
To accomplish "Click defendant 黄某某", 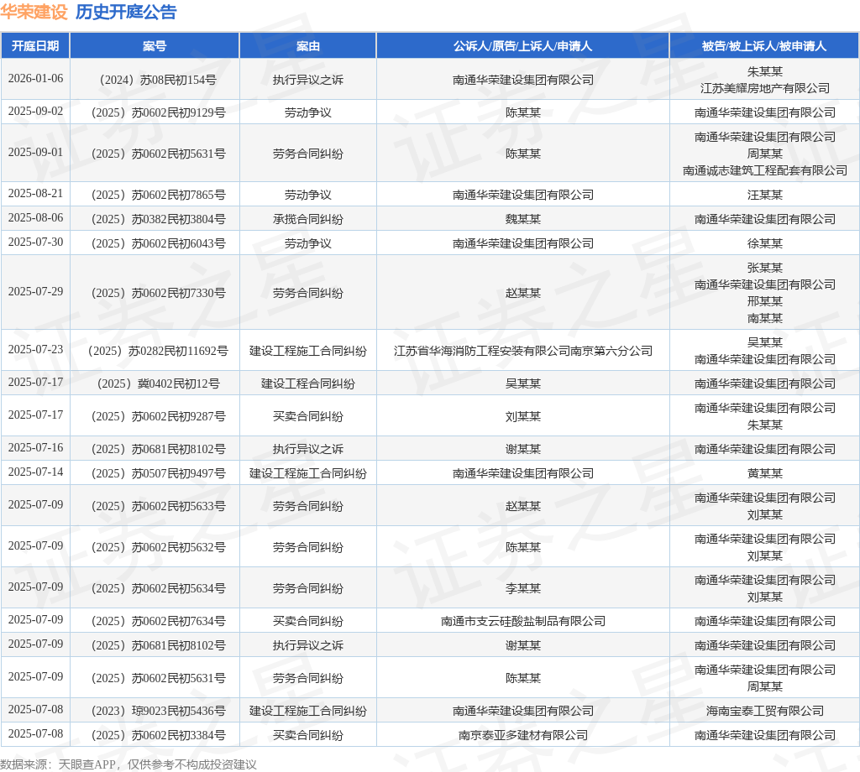I will click(x=764, y=473).
